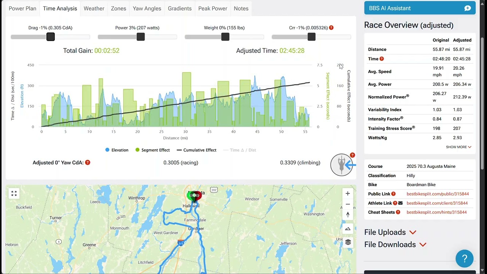The width and height of the screenshot is (487, 274).
Task: Expand the File Uploads section
Action: (390, 232)
